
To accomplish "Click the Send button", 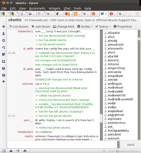I will tap(131, 145).
